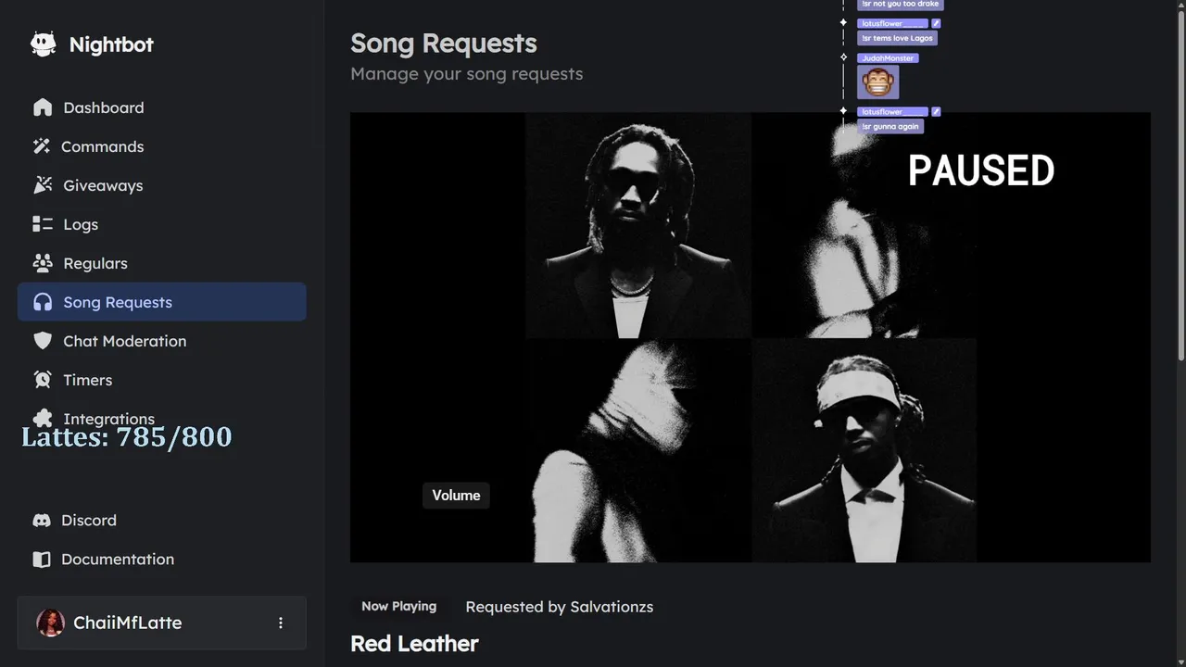Click the Documentation book icon

(42, 560)
